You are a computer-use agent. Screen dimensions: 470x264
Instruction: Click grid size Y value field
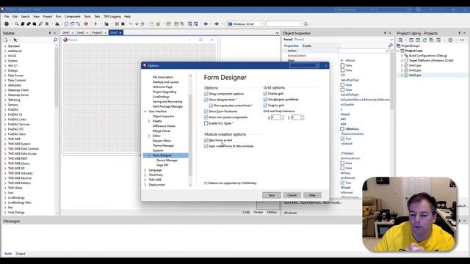click(x=295, y=117)
